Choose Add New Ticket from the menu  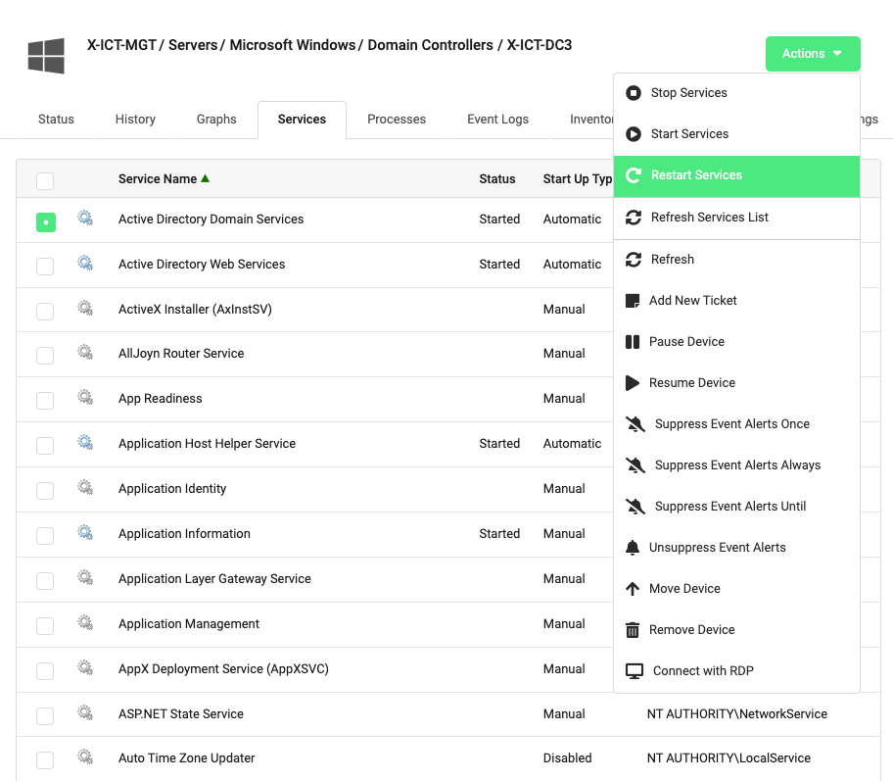tap(692, 300)
